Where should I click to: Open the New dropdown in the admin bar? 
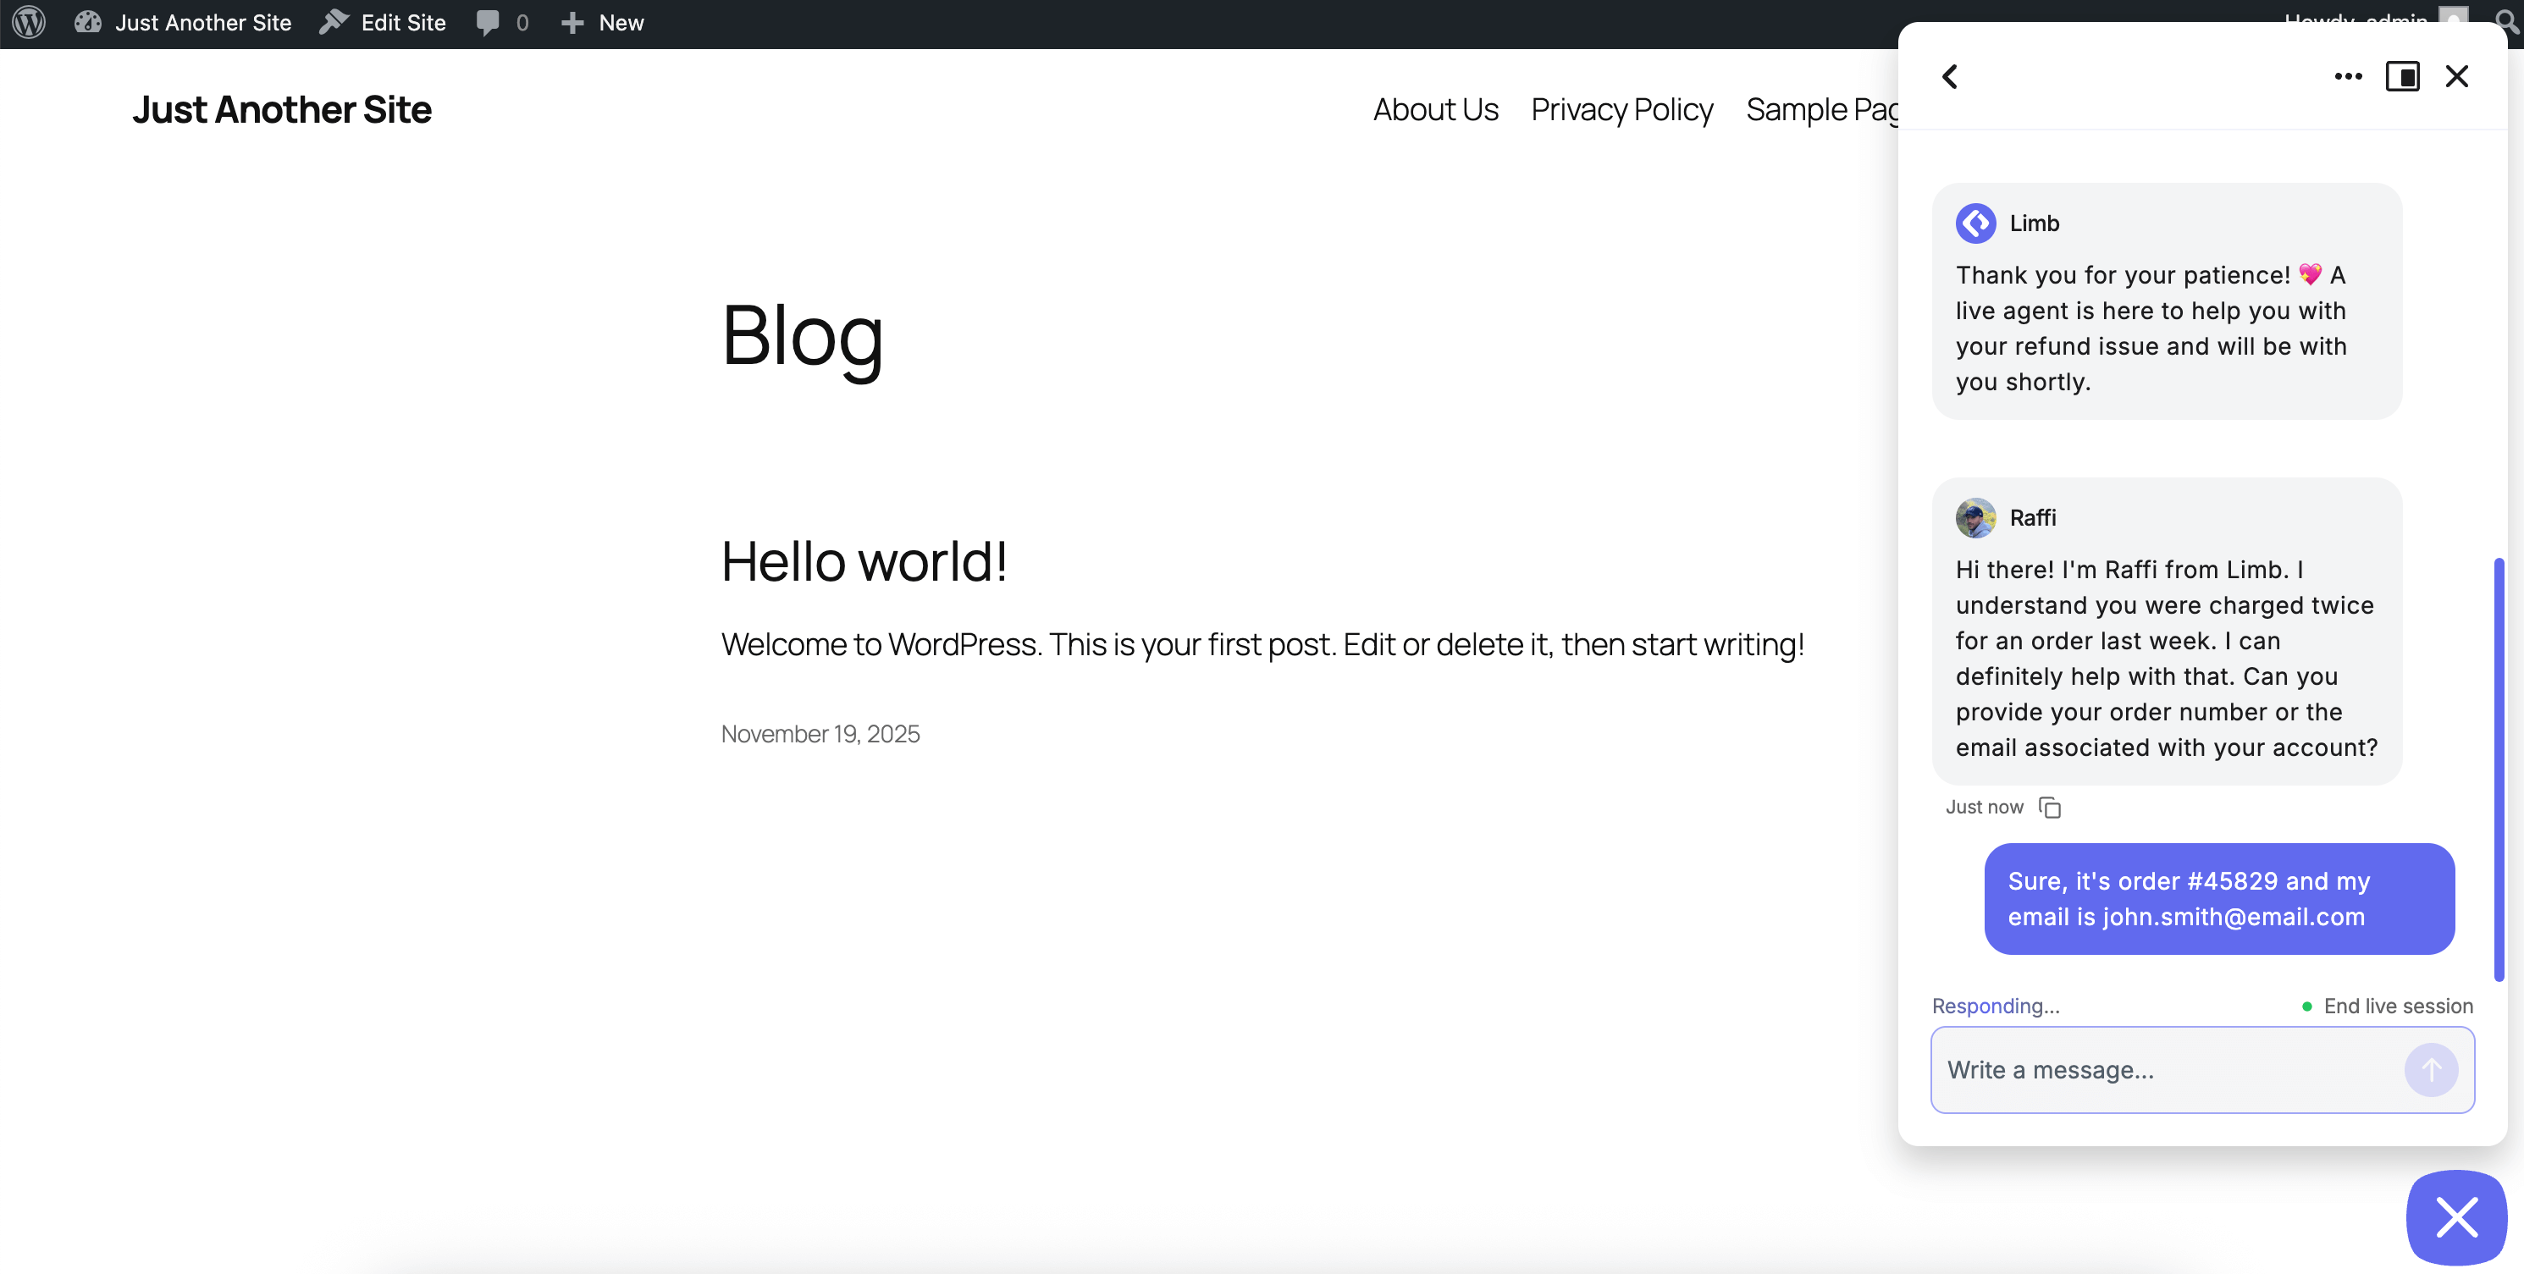(602, 23)
